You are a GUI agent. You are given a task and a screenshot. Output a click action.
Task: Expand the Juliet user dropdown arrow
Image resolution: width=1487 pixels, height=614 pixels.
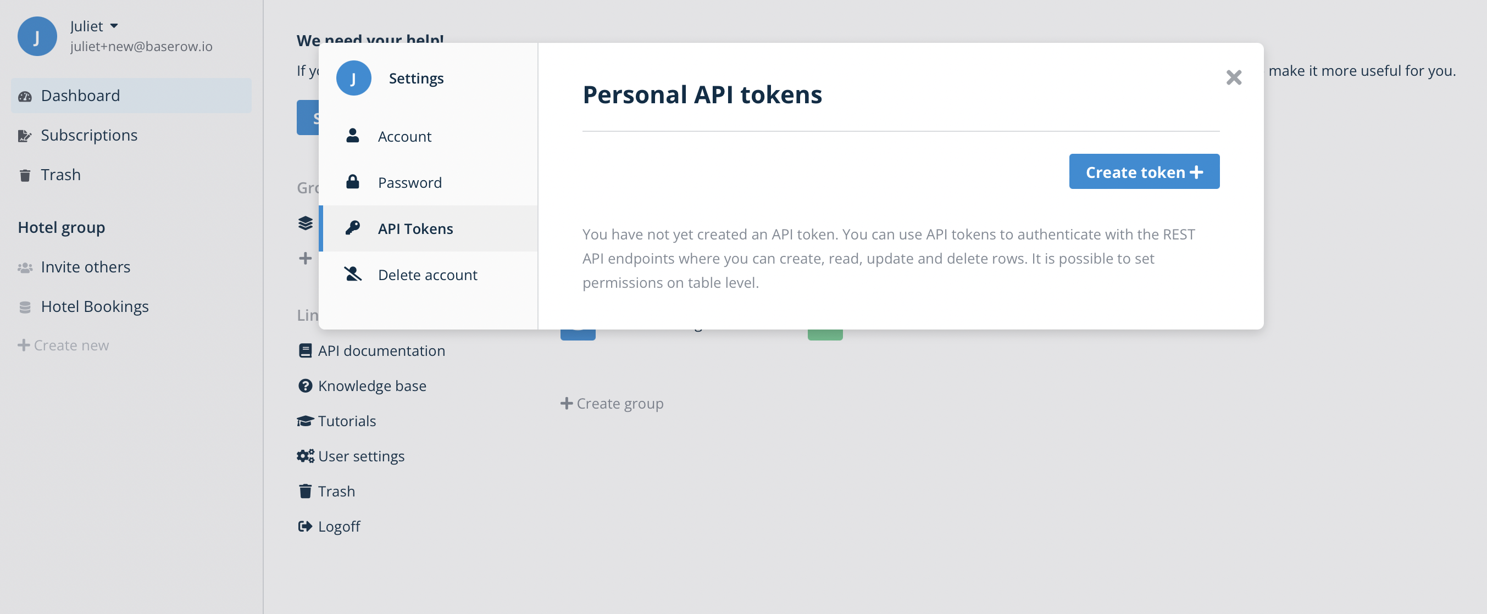[114, 26]
